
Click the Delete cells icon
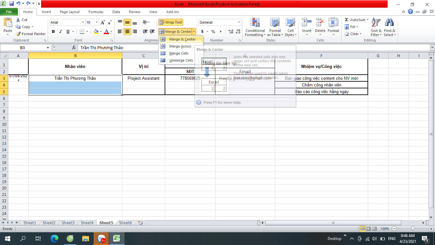pos(320,23)
